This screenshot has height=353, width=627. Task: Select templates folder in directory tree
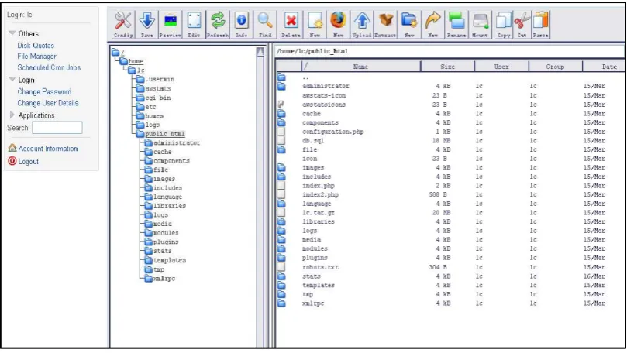(x=165, y=260)
